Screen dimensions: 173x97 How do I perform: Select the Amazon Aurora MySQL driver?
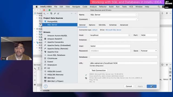point(57,36)
